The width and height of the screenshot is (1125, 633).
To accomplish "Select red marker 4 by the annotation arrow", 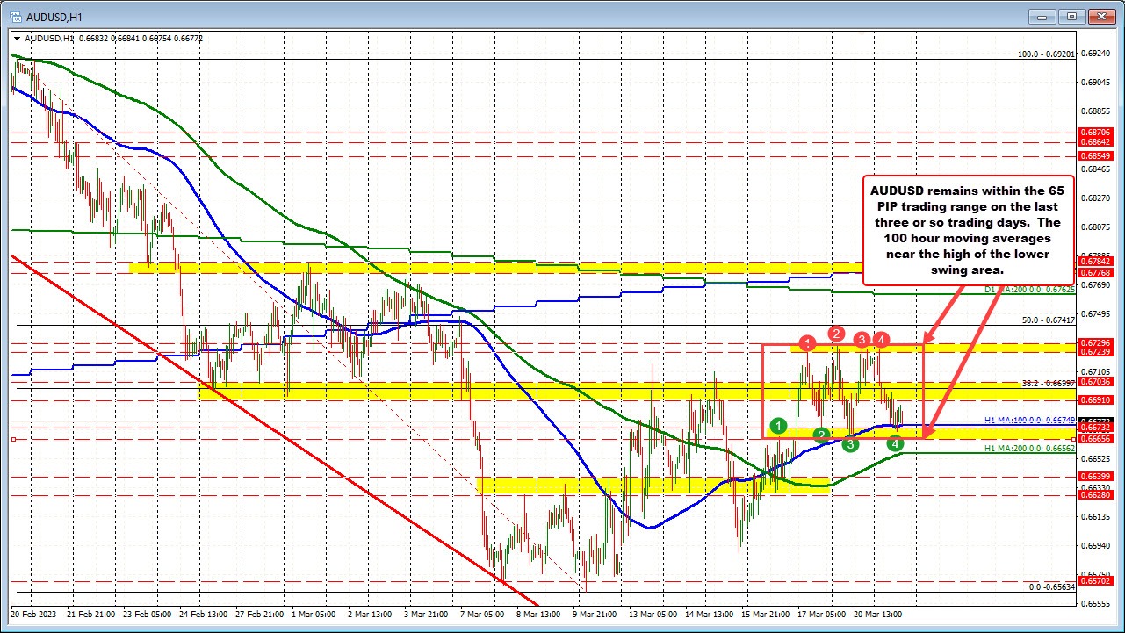I will (x=882, y=339).
